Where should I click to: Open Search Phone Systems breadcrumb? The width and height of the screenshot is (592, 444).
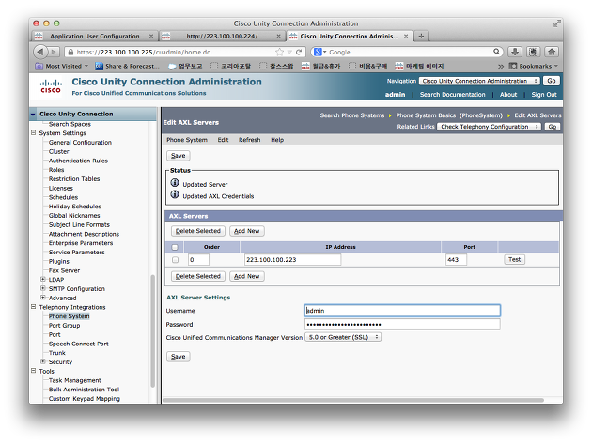point(351,115)
